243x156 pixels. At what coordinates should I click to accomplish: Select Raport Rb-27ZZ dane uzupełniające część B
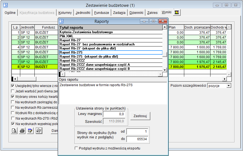click(111, 69)
